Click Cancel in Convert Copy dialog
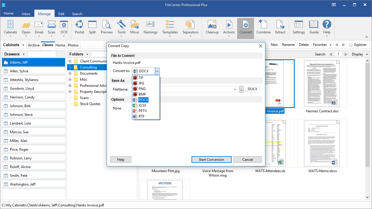The width and height of the screenshot is (372, 209). pos(248,160)
